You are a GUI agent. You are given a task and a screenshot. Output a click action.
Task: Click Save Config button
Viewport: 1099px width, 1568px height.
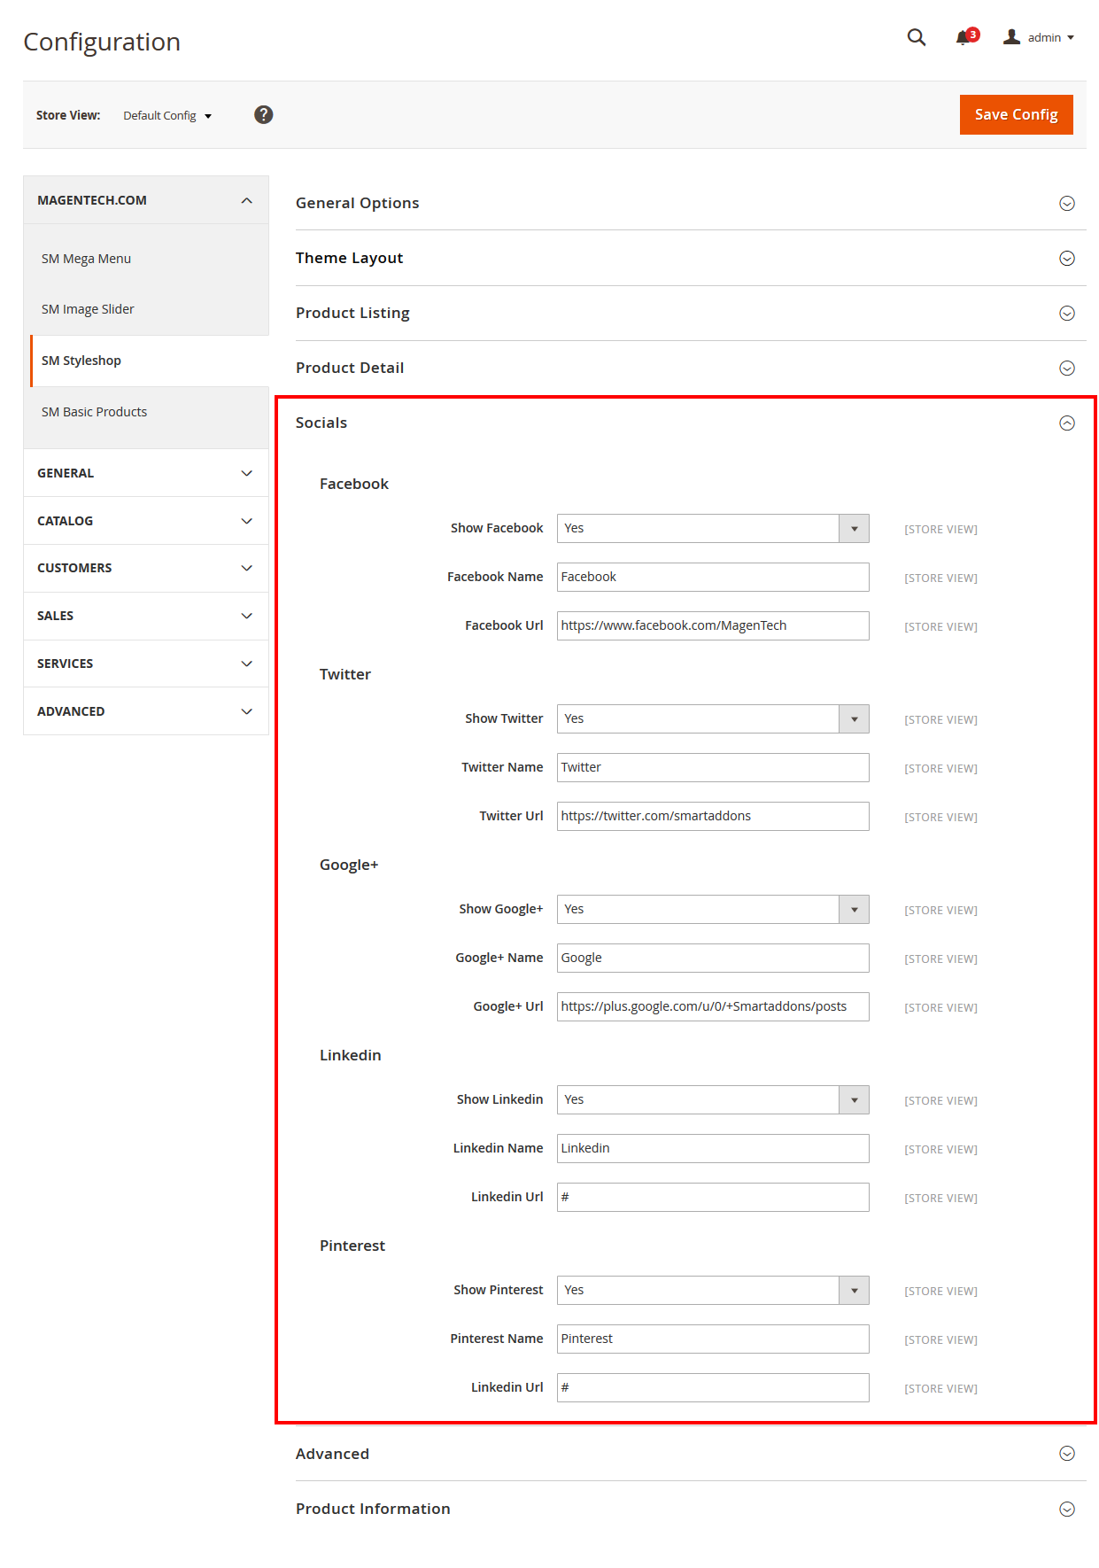(x=1016, y=114)
